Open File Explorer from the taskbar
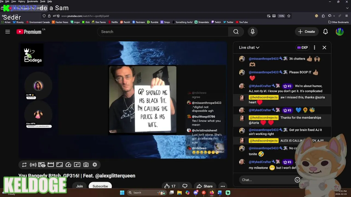Image resolution: width=351 pixels, height=197 pixels. [x=179, y=193]
